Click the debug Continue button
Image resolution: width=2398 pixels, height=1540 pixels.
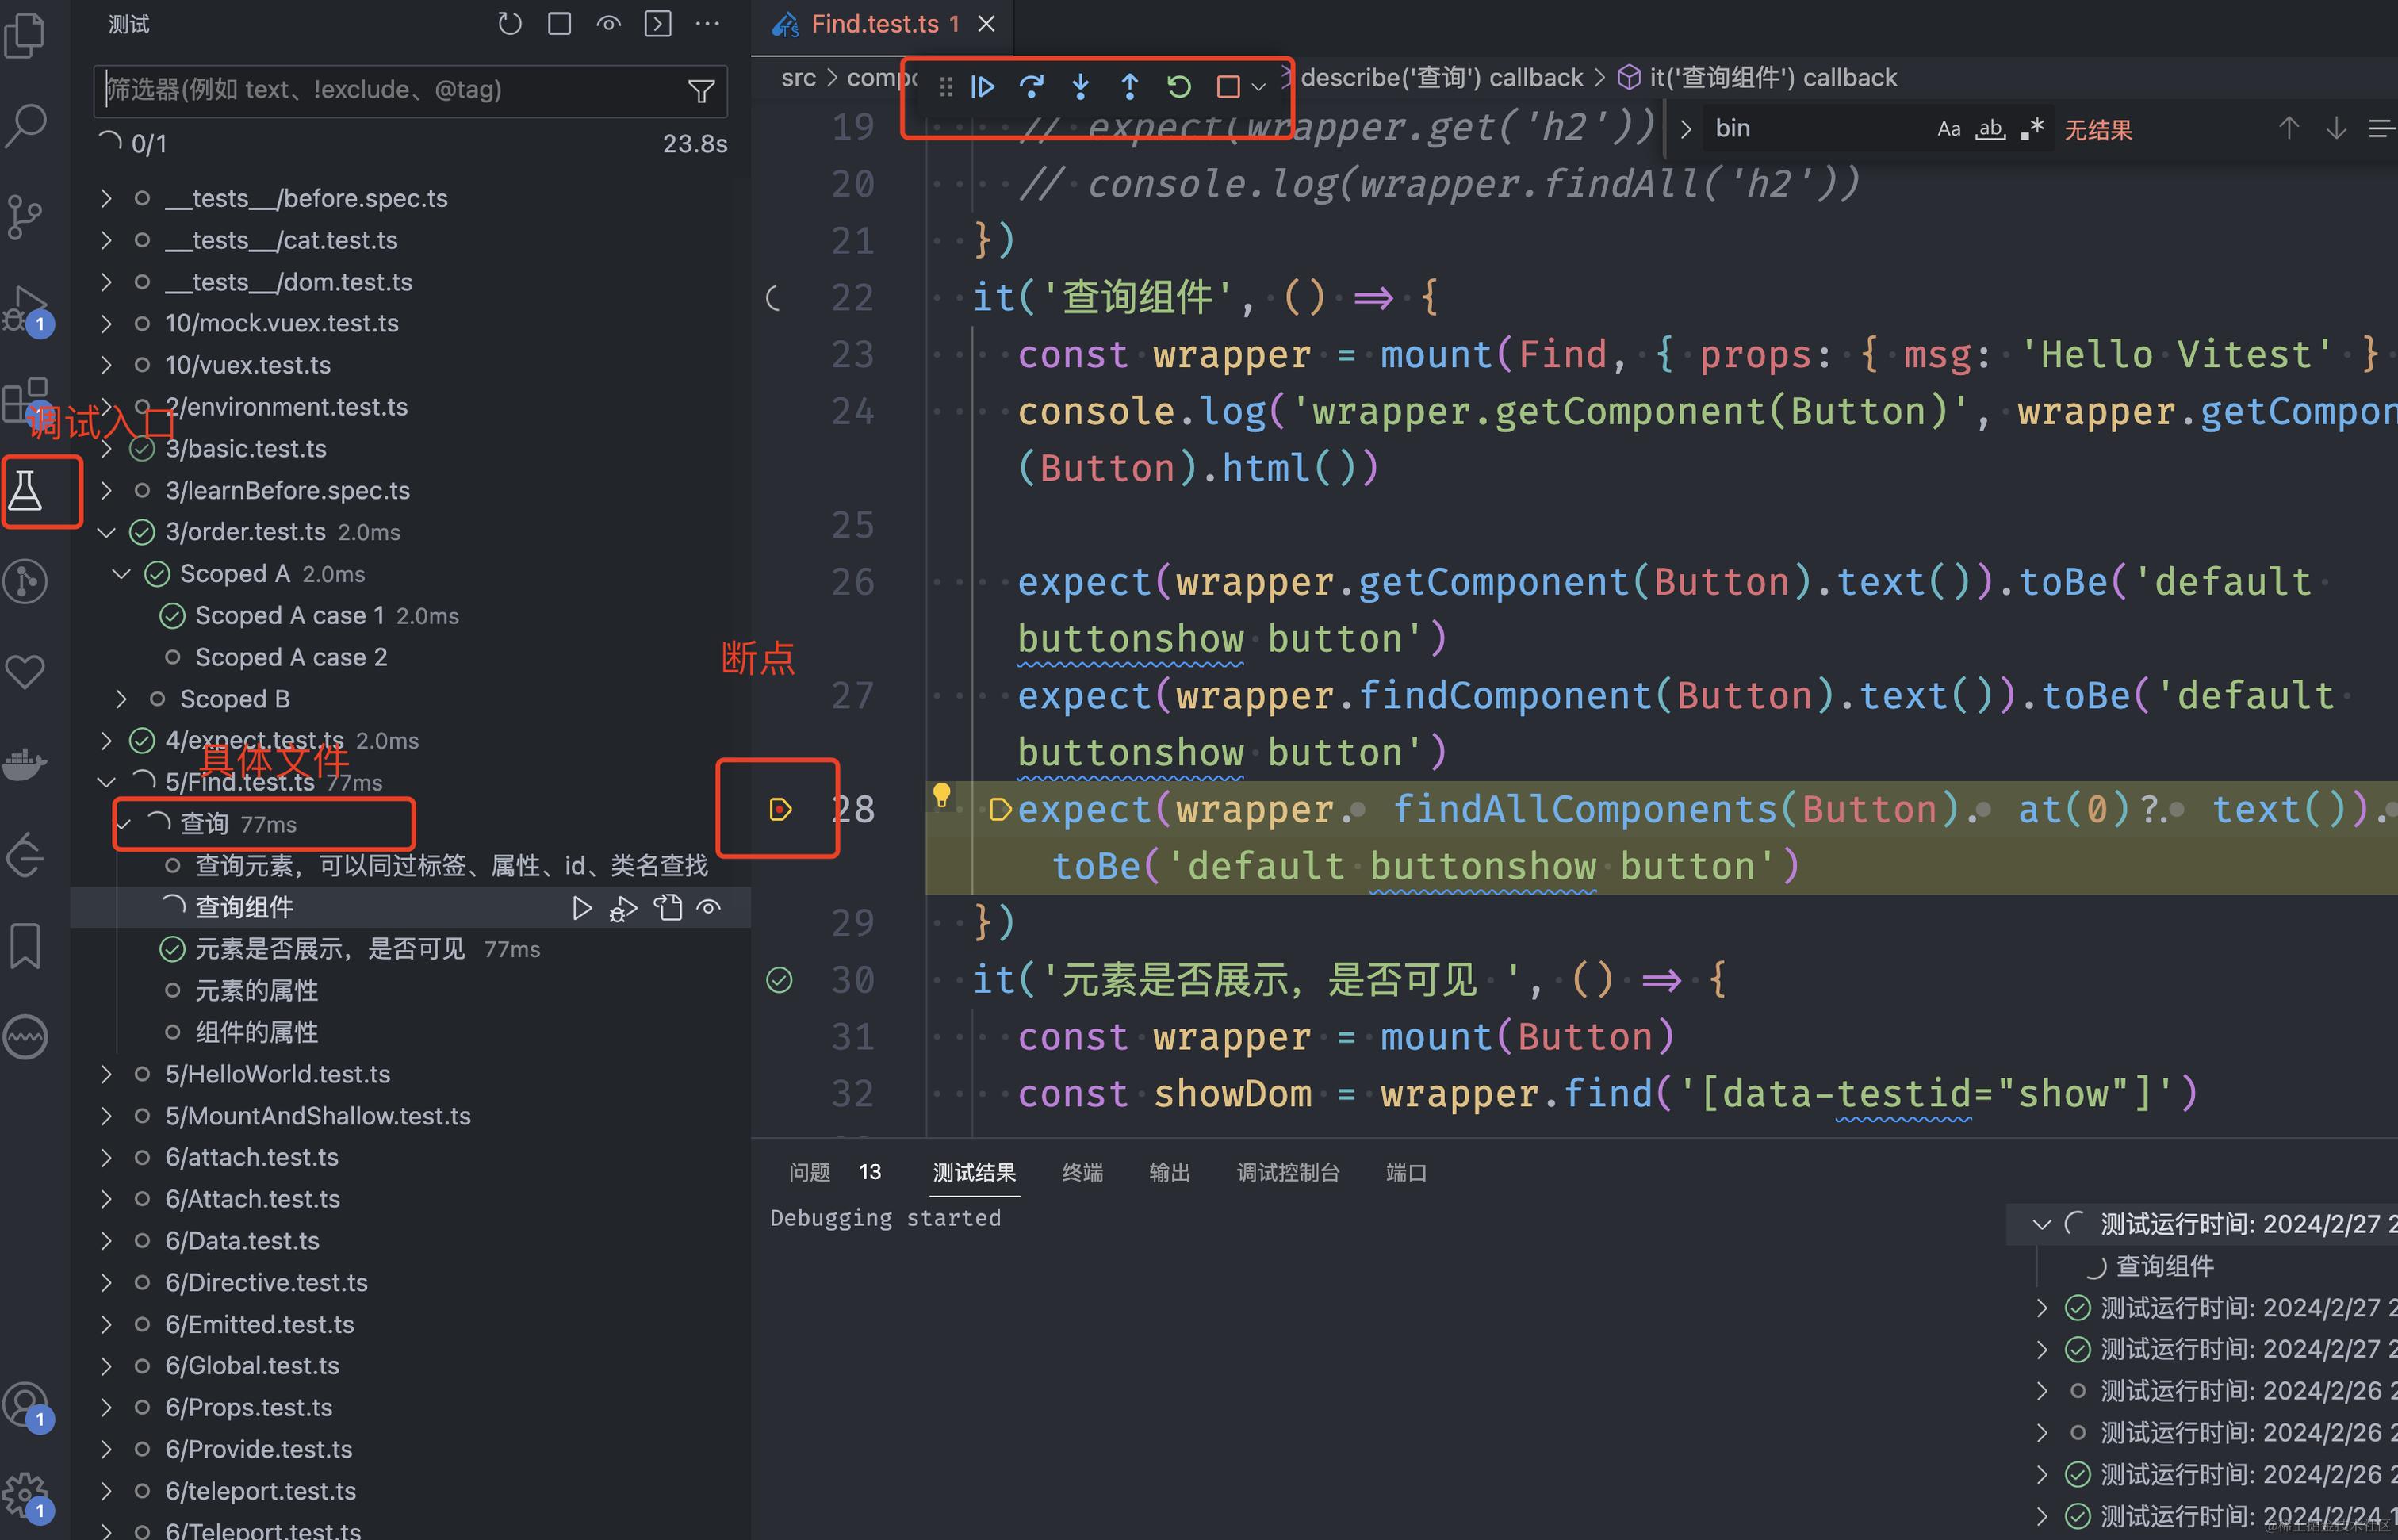[x=982, y=87]
